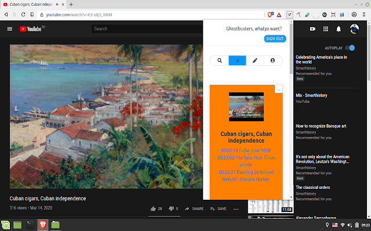371x231 pixels.
Task: Click the video player painting area
Action: coord(106,117)
